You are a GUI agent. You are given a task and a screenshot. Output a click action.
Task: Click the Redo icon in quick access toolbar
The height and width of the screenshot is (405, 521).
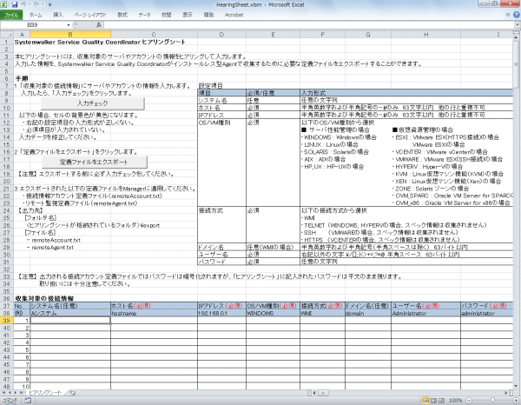point(36,4)
